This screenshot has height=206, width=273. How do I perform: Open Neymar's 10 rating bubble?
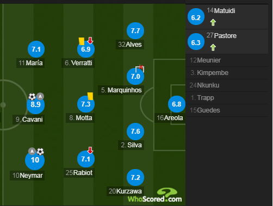coord(35,160)
